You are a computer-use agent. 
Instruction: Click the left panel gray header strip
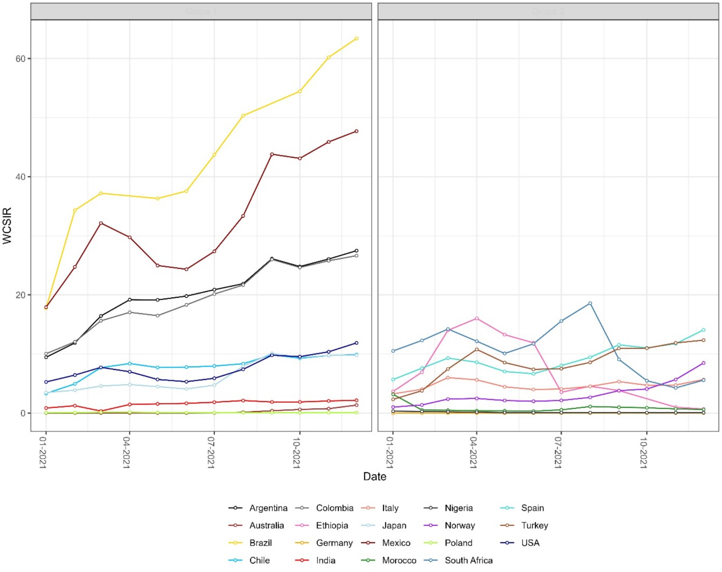201,11
